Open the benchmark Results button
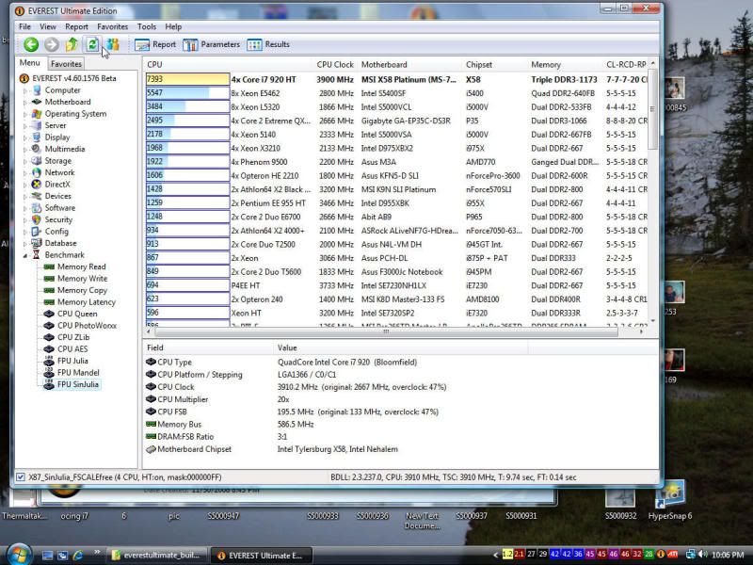 pos(268,44)
